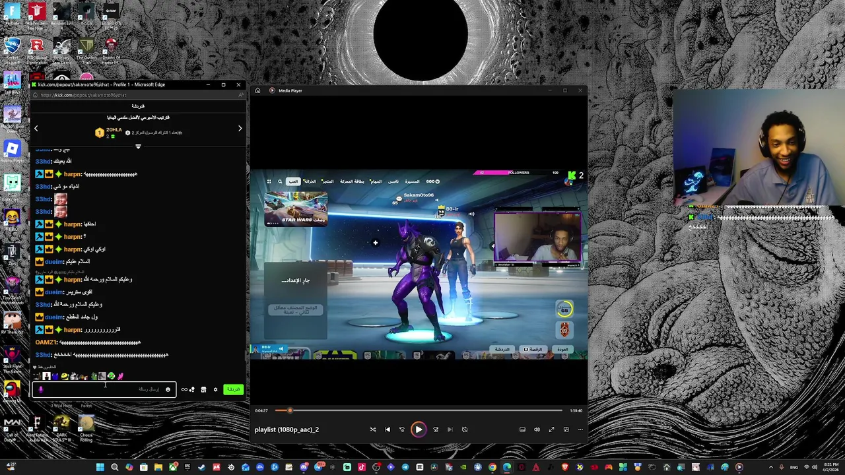
Task: Open Rocket League desktop shortcut
Action: [12, 50]
